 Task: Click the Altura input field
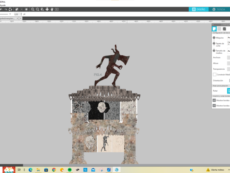tap(229, 63)
